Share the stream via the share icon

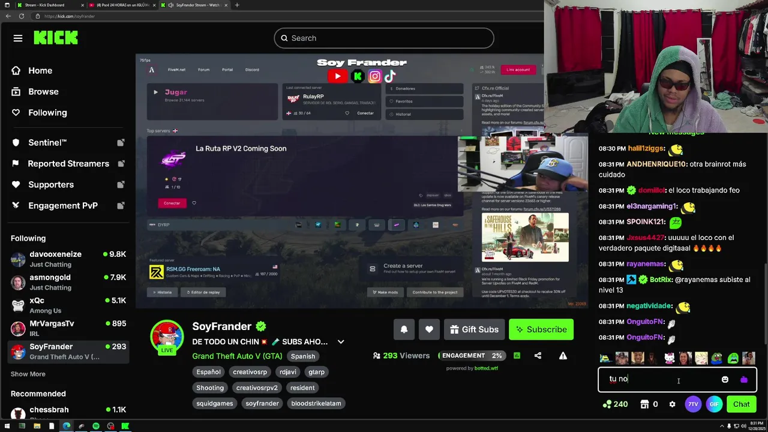click(x=538, y=356)
